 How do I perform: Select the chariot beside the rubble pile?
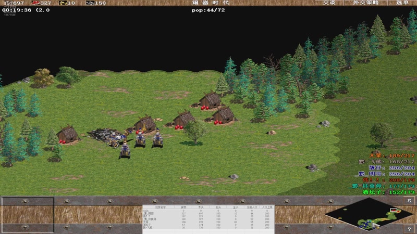[x=116, y=139]
